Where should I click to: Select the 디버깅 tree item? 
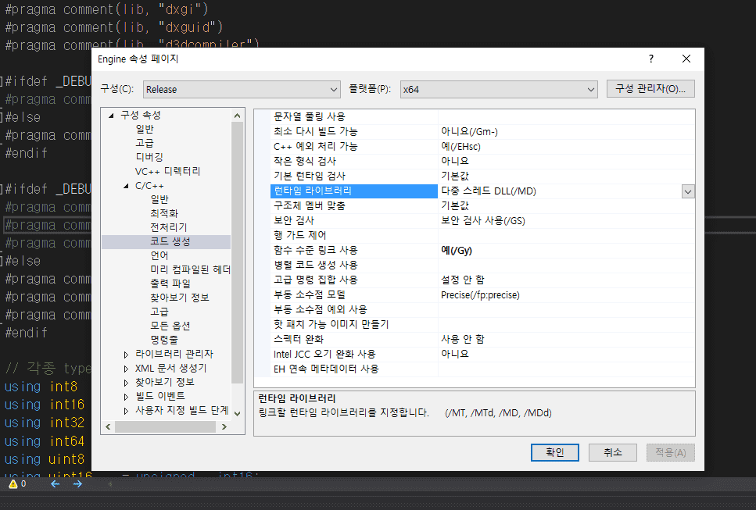[x=149, y=157]
